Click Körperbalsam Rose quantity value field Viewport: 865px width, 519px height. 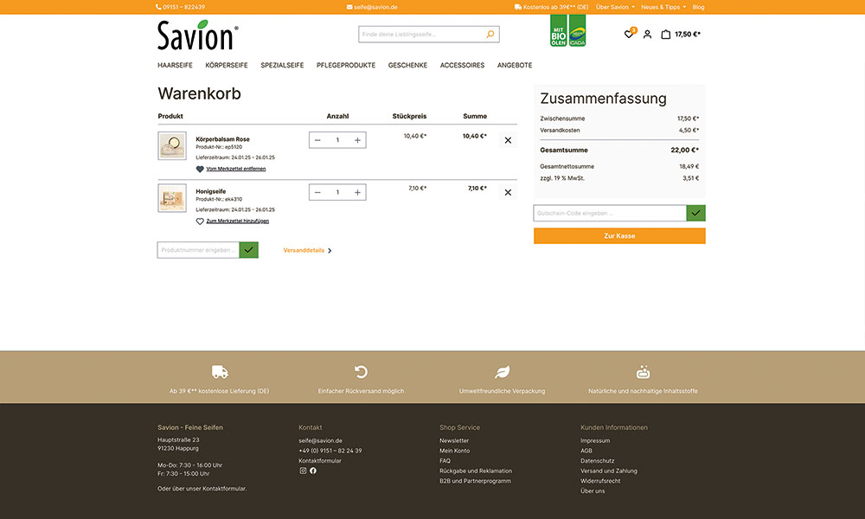337,140
